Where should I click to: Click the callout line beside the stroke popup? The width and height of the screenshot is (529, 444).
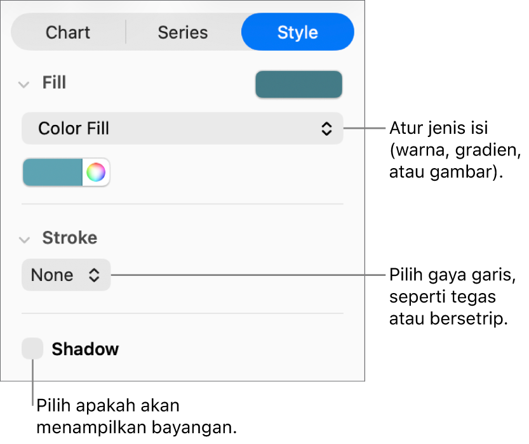click(248, 275)
